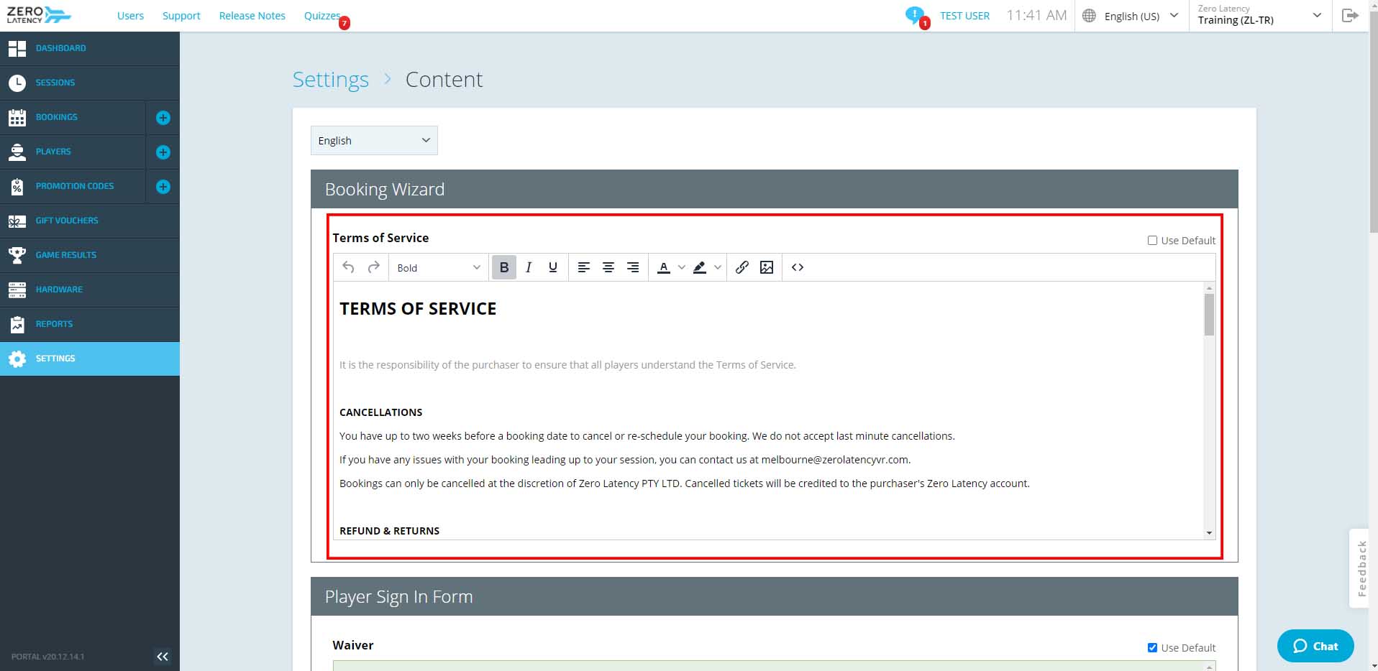Open the notification alert bubble icon
This screenshot has width=1378, height=671.
point(915,15)
